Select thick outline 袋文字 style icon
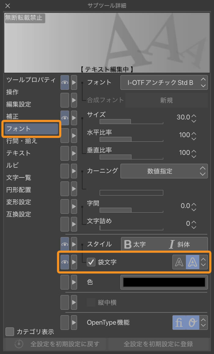 tap(193, 262)
